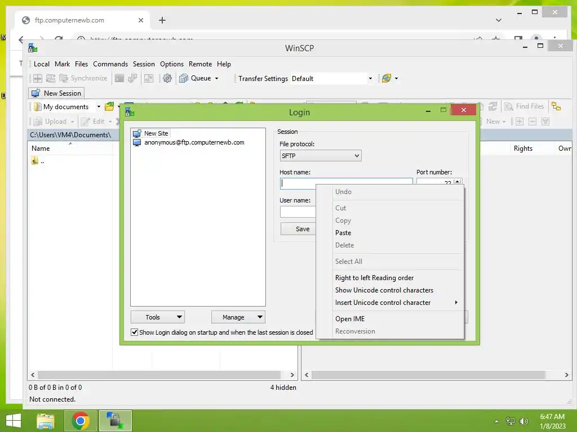
Task: Click the Save button in Login dialog
Action: (299, 229)
